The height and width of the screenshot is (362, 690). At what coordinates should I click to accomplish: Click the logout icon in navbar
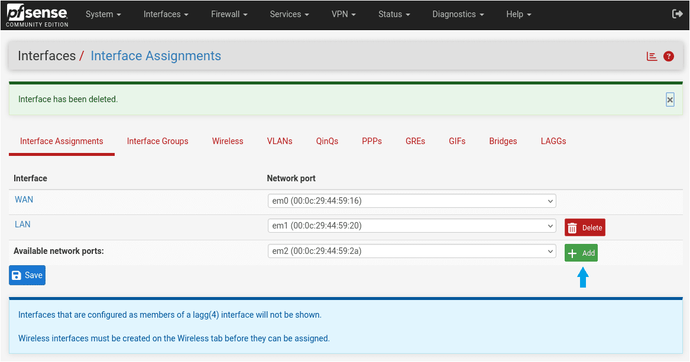677,14
